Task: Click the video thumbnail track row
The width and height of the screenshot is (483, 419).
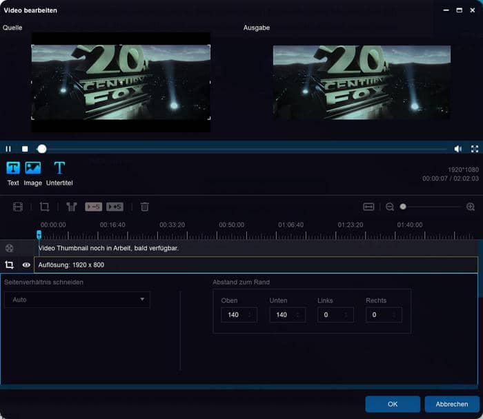Action: [257, 248]
